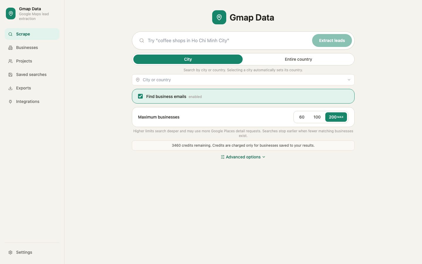422x264 pixels.
Task: Click the Integrations plug icon
Action: click(x=10, y=101)
